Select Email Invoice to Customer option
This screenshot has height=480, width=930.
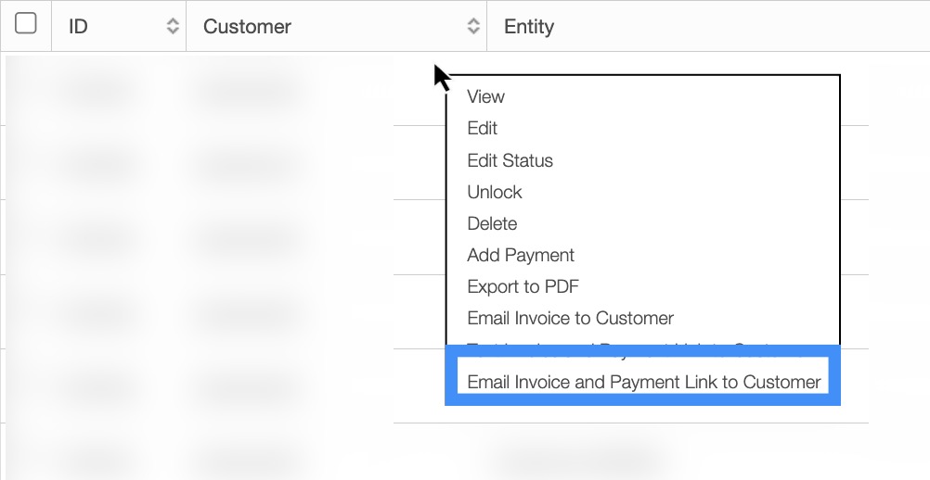tap(570, 318)
